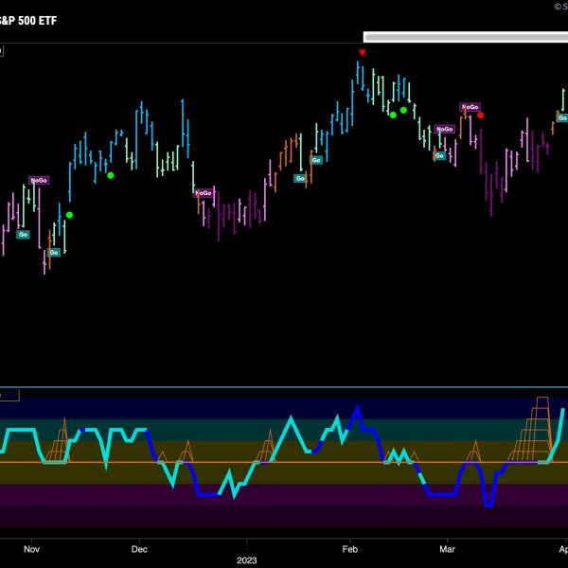
Task: Click the 'Nov' label on the time axis
Action: pyautogui.click(x=31, y=549)
